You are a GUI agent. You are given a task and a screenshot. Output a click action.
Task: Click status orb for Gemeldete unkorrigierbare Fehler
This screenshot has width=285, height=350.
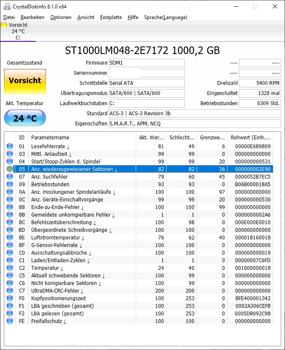10,214
